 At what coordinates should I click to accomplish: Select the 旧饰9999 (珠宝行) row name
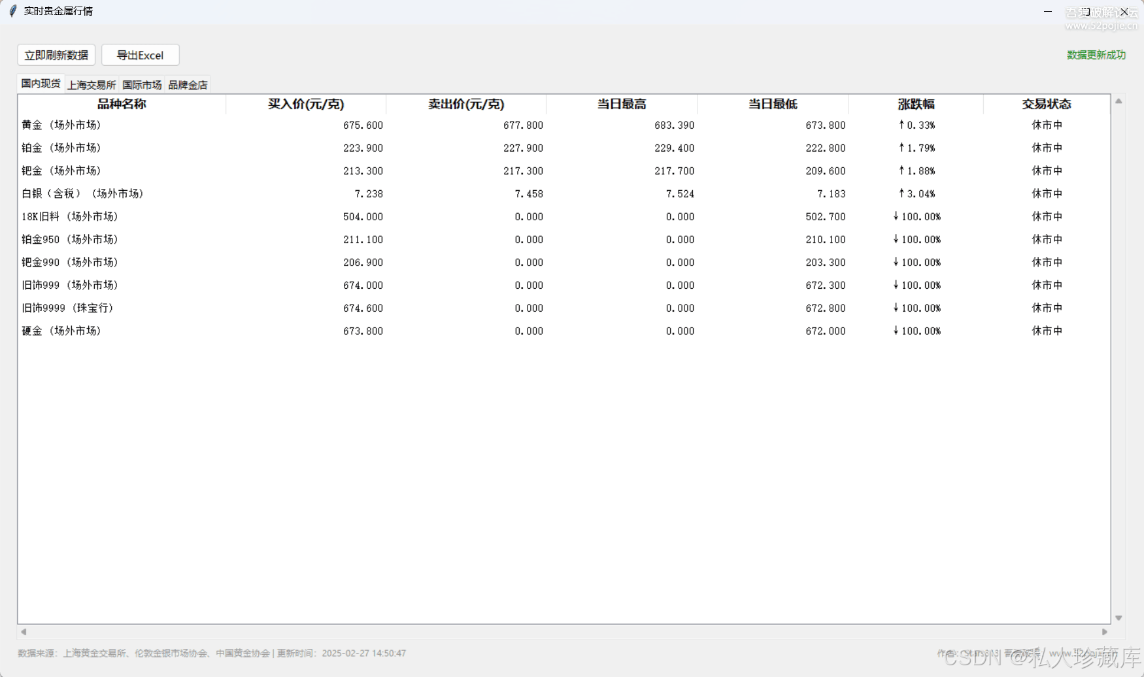pos(68,308)
